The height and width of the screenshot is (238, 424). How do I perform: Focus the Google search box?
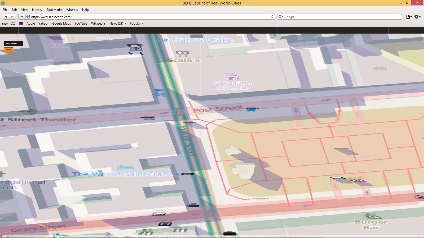click(342, 17)
